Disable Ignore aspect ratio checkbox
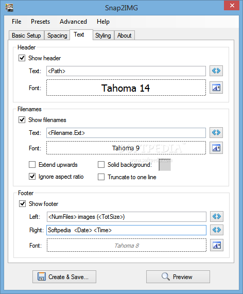 point(32,177)
